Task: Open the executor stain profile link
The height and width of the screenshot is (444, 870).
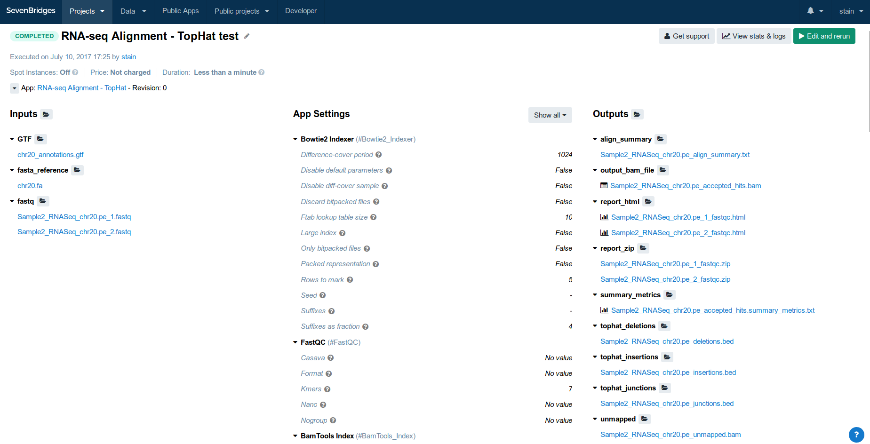Action: pos(128,57)
